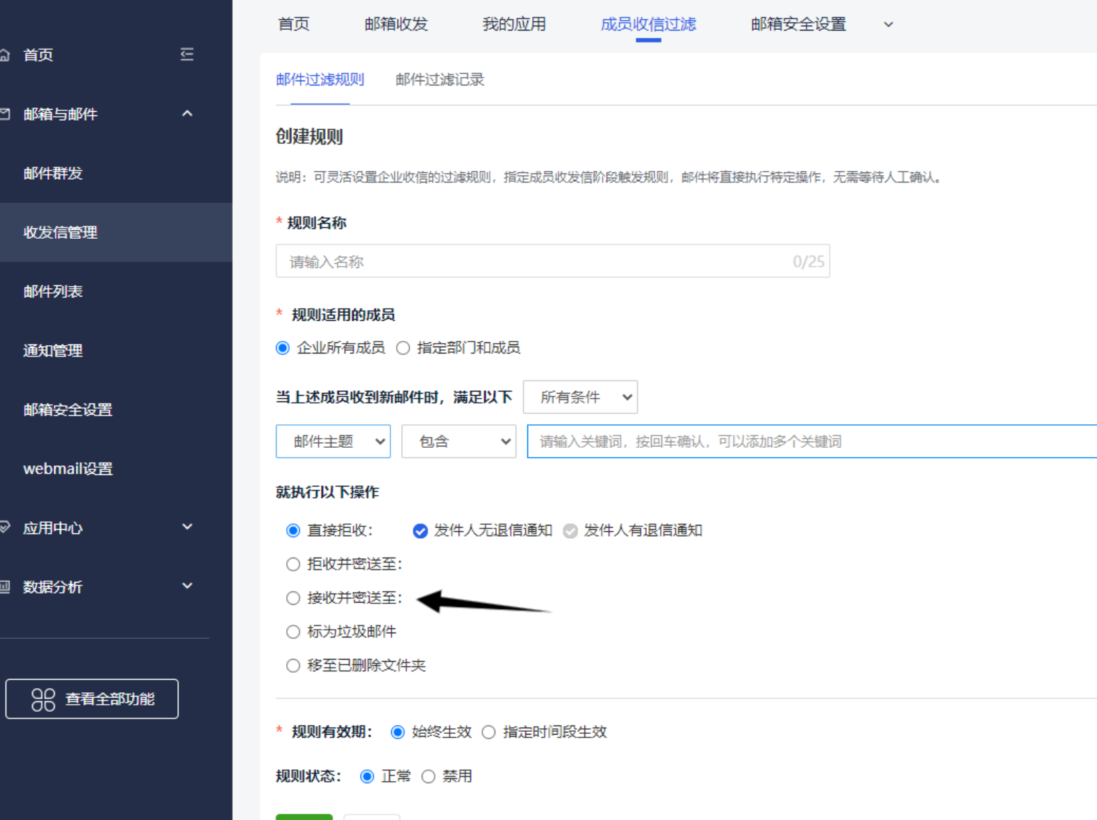Expand the 应用中心 sidebar section
The height and width of the screenshot is (820, 1097).
click(187, 527)
